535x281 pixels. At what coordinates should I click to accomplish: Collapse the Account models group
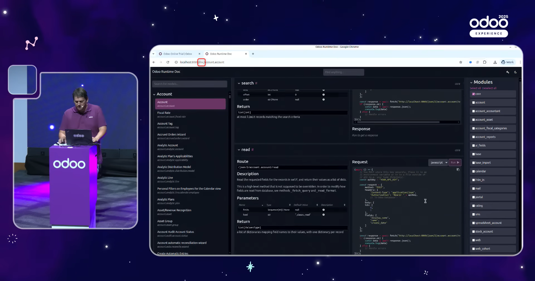point(154,95)
